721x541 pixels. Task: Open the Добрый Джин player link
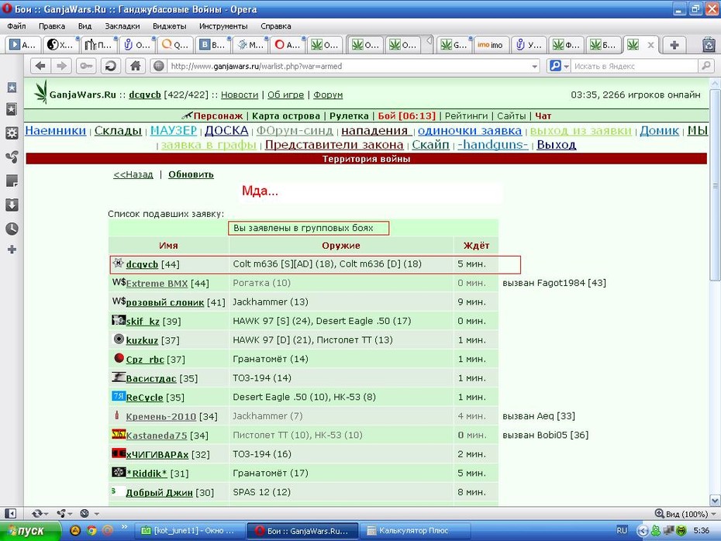click(x=159, y=493)
